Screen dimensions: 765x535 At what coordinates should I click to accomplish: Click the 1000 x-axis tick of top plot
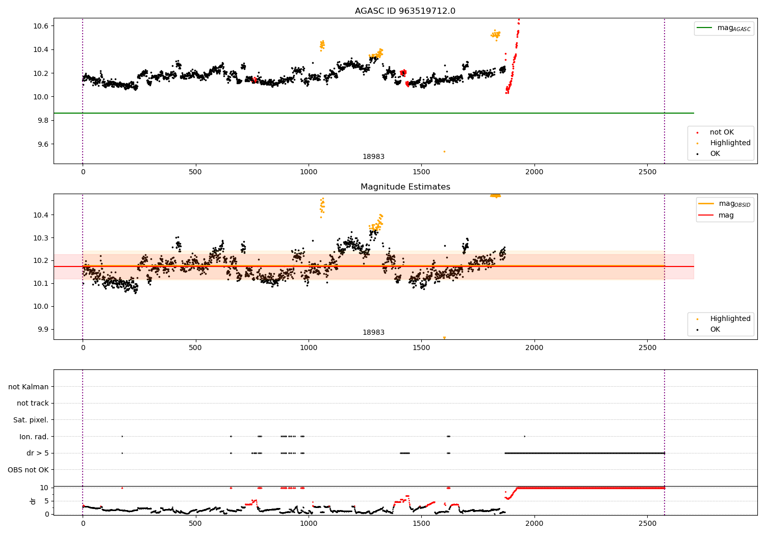[x=309, y=172]
